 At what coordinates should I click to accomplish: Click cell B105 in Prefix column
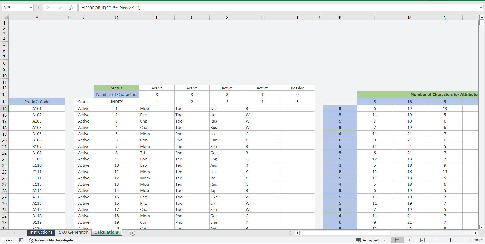(37, 134)
